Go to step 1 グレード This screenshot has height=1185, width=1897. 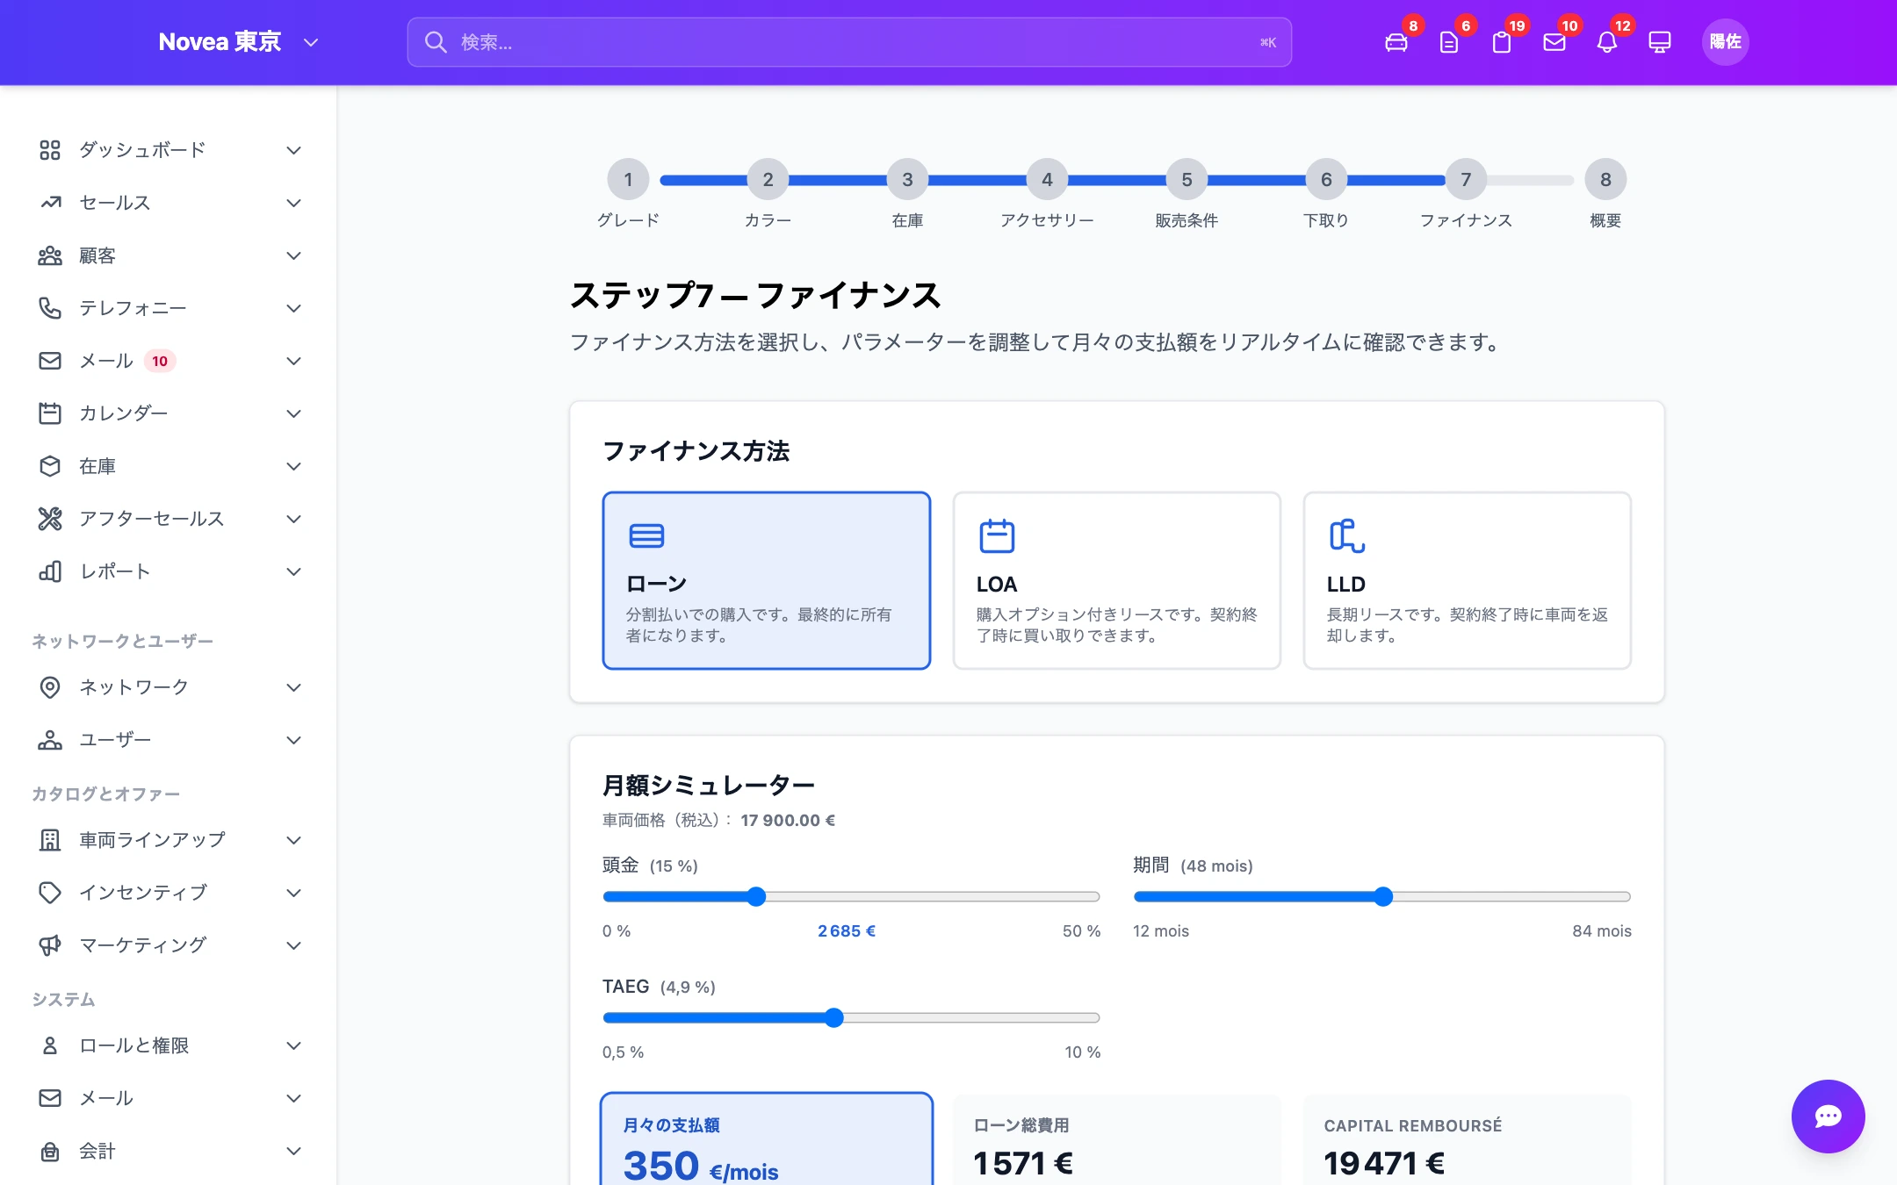(x=628, y=180)
